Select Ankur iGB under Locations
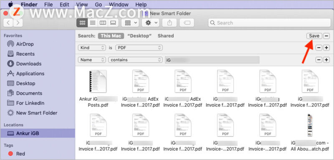334x160 pixels. 38,133
